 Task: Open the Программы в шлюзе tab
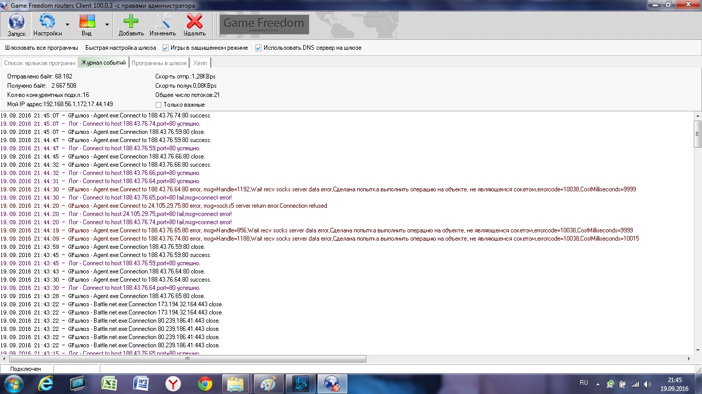(x=159, y=63)
